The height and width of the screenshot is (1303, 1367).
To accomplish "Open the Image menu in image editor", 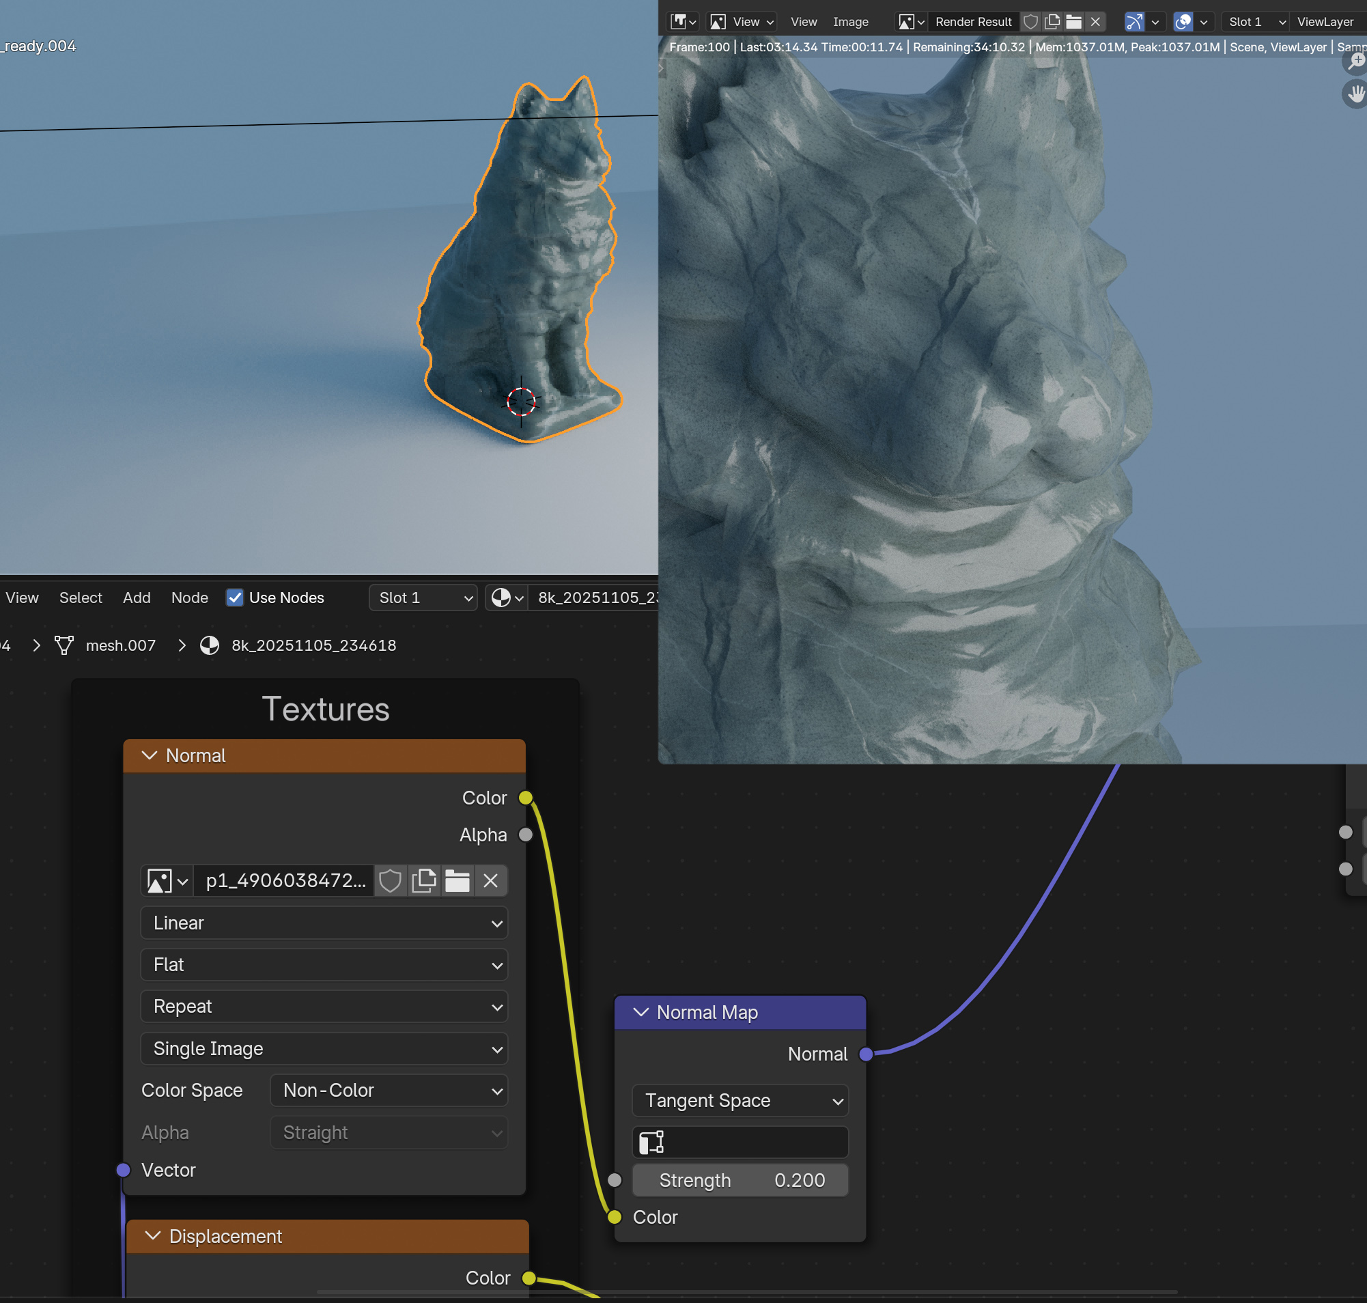I will 850,22.
